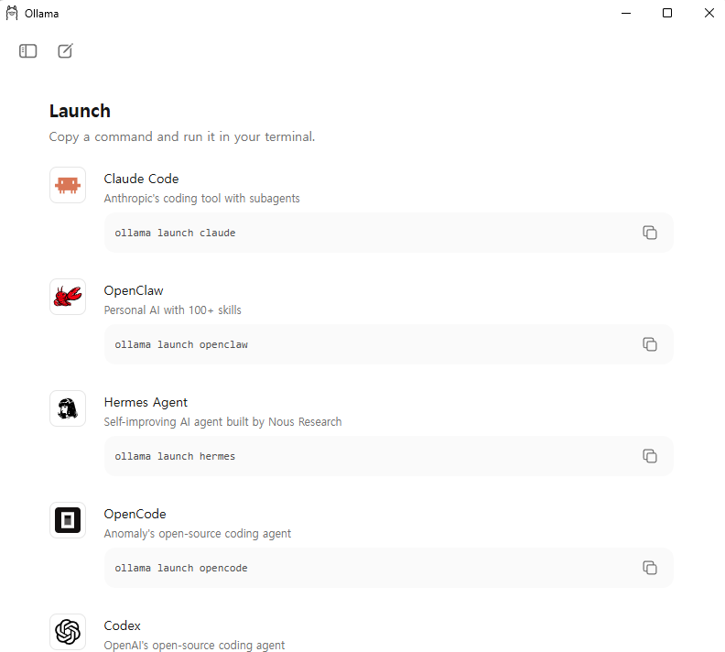Click the 'Hermes Agent' title
The width and height of the screenshot is (725, 652).
[146, 403]
